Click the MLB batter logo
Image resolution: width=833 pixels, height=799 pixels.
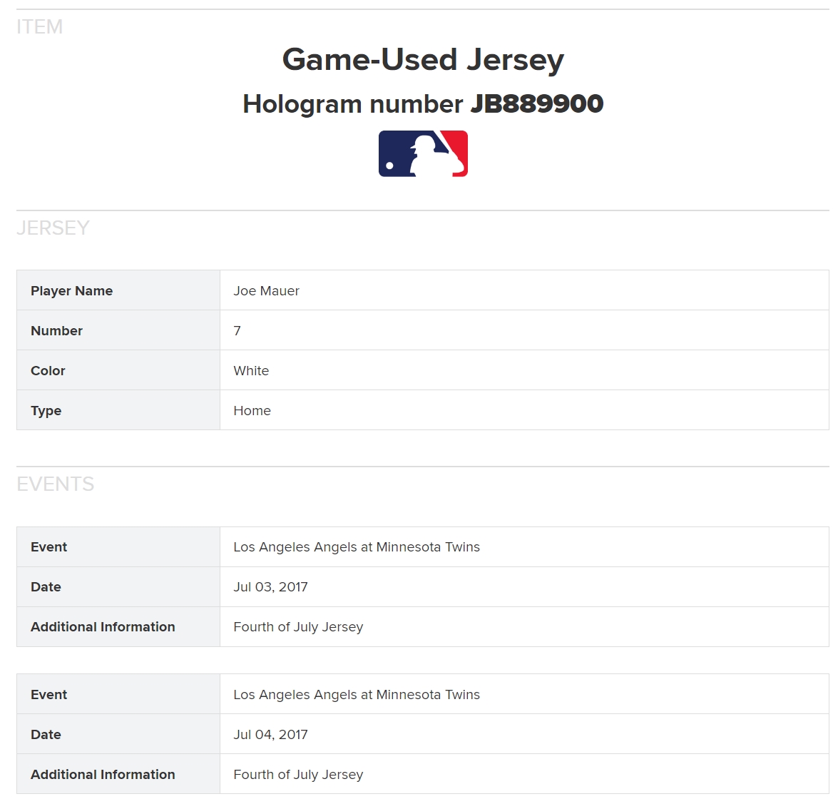point(423,153)
